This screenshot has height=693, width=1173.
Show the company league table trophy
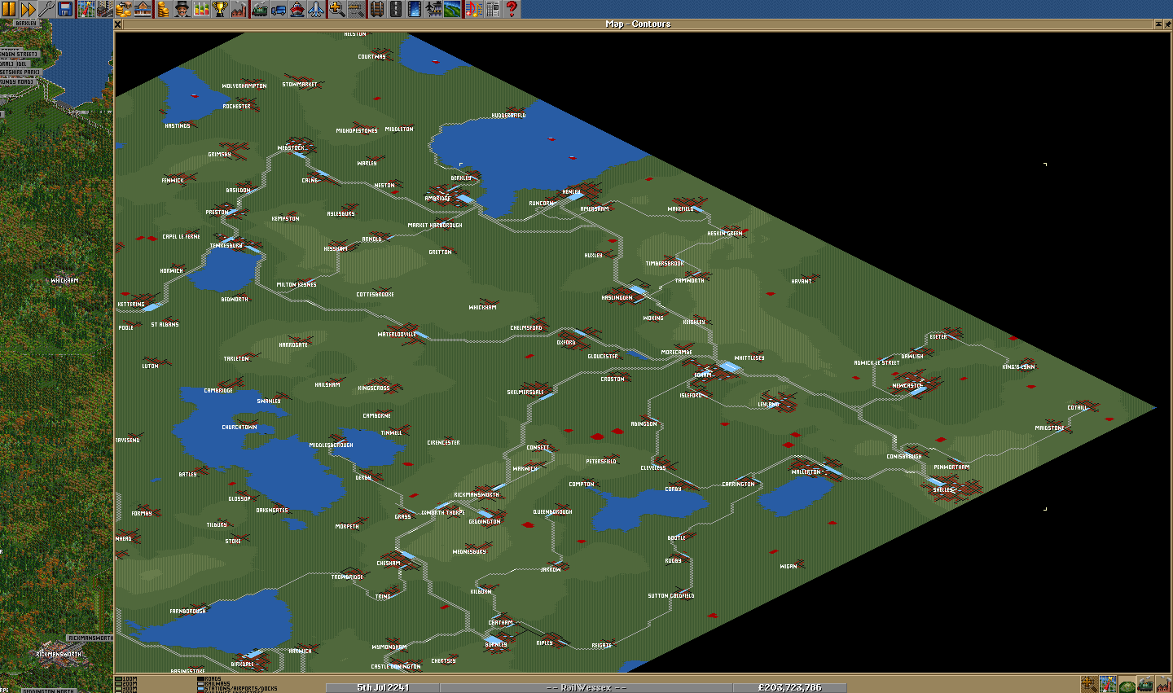(220, 9)
